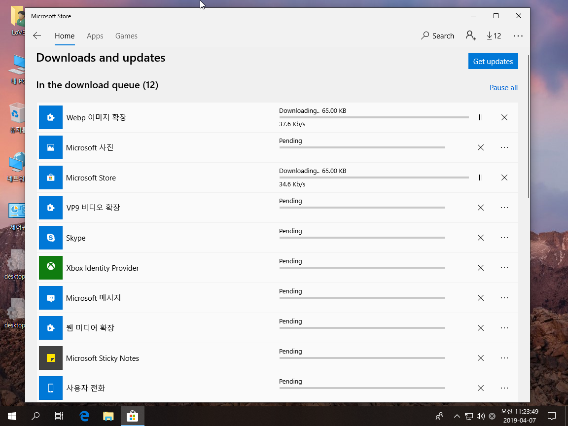Click the Microsoft 메시지 app icon
This screenshot has width=568, height=426.
[51, 298]
